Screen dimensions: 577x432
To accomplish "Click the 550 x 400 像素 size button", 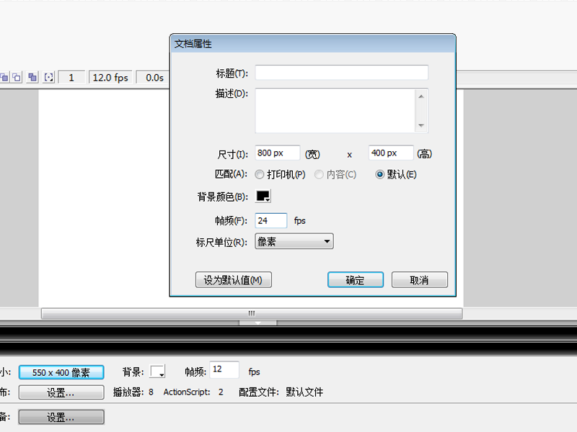I will pyautogui.click(x=61, y=372).
